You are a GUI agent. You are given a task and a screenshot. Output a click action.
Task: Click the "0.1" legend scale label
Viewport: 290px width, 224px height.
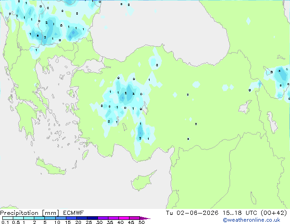[5, 222]
